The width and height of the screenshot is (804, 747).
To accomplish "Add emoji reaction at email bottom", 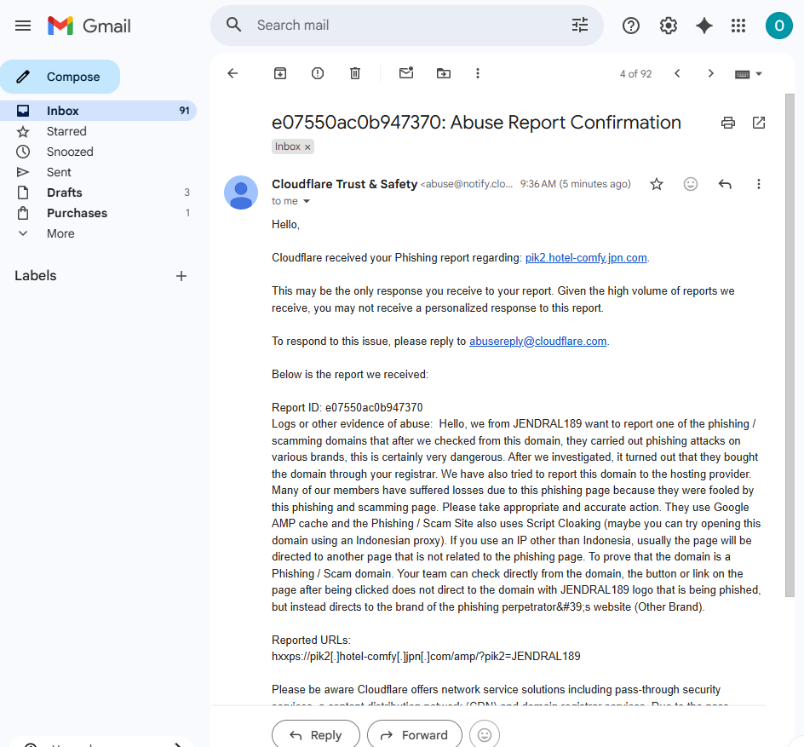I will coord(485,735).
